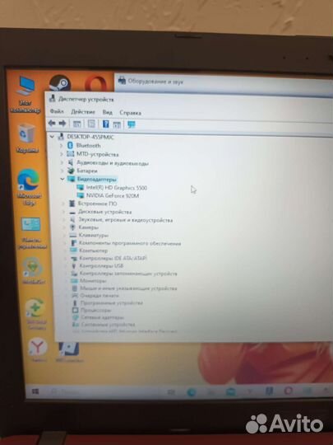333x445 pixels.
Task: Select the Системные устройства row
Action: [108, 325]
